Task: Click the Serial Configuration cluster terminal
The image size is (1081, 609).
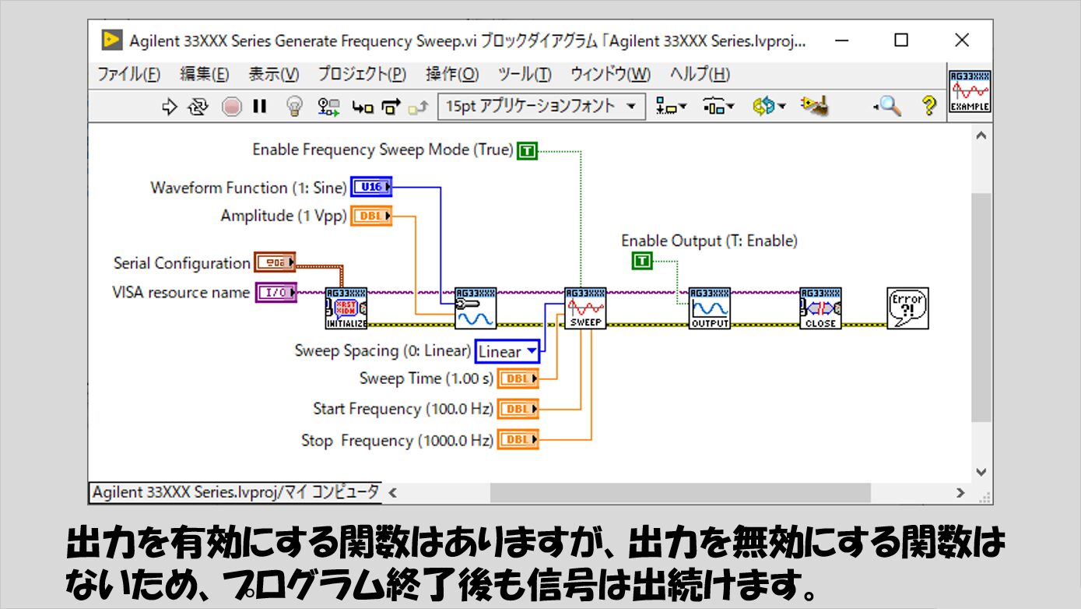Action: click(x=276, y=262)
